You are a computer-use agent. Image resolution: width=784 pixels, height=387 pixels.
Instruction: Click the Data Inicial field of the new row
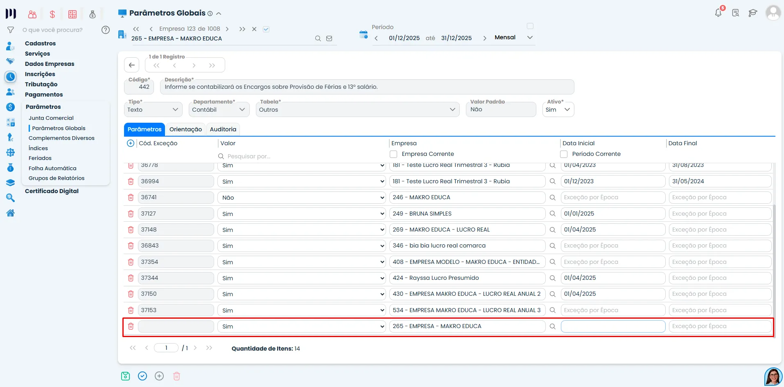tap(613, 326)
